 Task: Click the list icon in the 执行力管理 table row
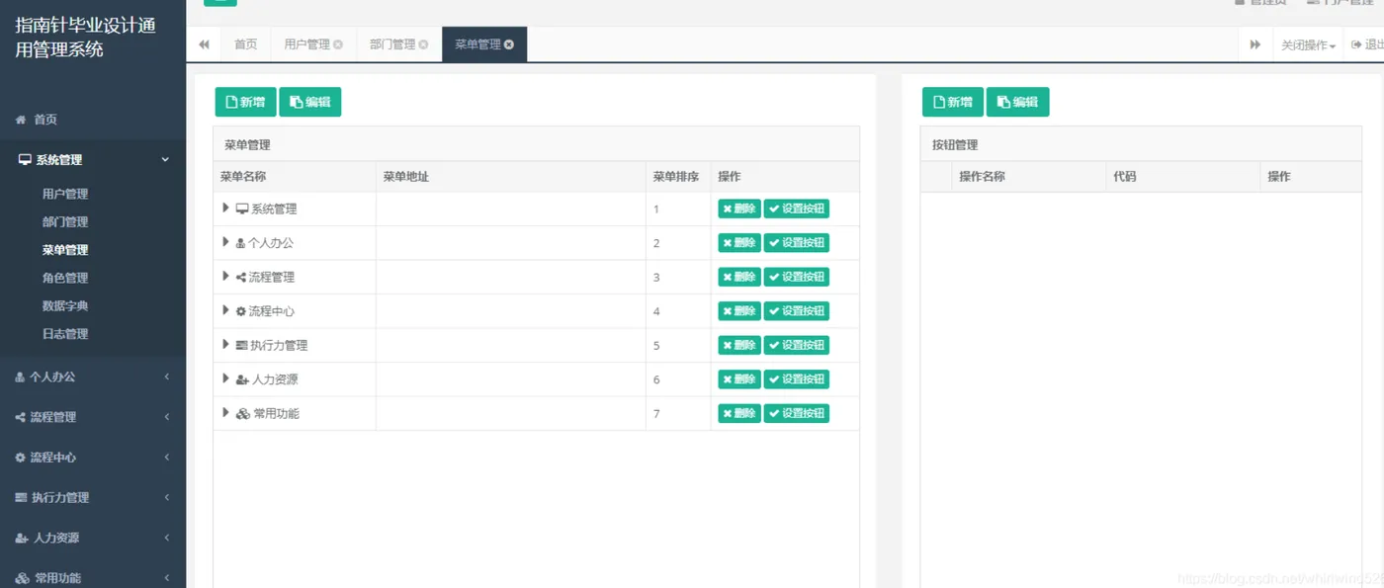point(242,345)
